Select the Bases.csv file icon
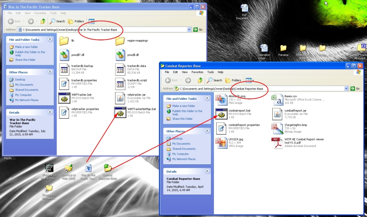 pyautogui.click(x=277, y=100)
